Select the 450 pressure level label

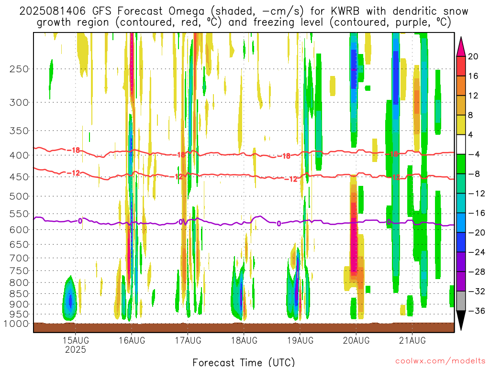click(19, 177)
